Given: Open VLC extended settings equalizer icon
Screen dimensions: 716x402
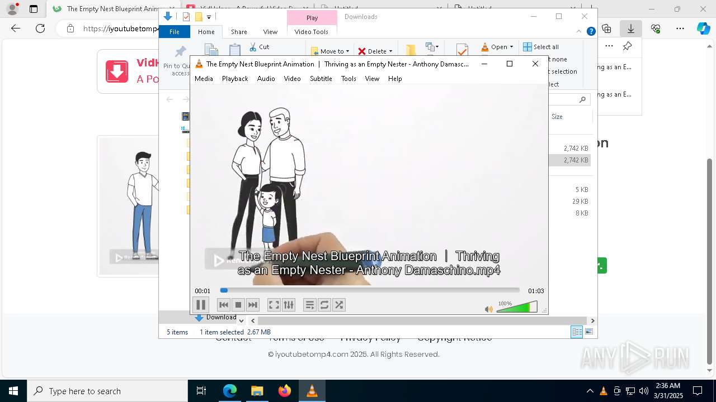Looking at the screenshot, I should coord(288,305).
